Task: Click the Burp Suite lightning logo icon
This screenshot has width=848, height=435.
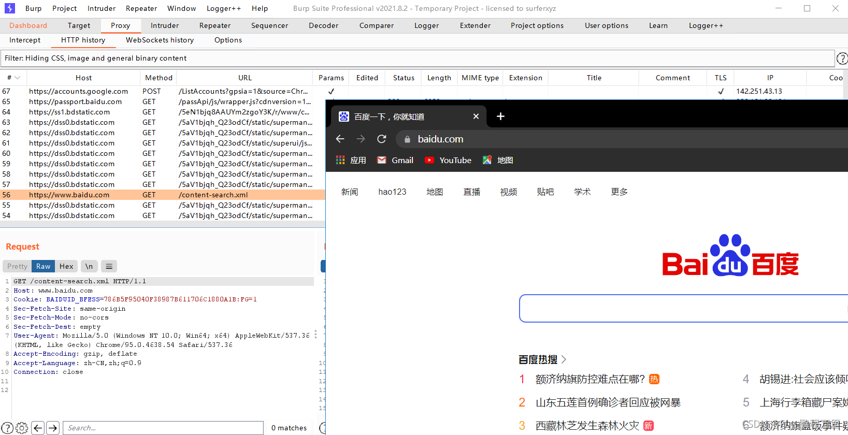Action: [x=10, y=8]
